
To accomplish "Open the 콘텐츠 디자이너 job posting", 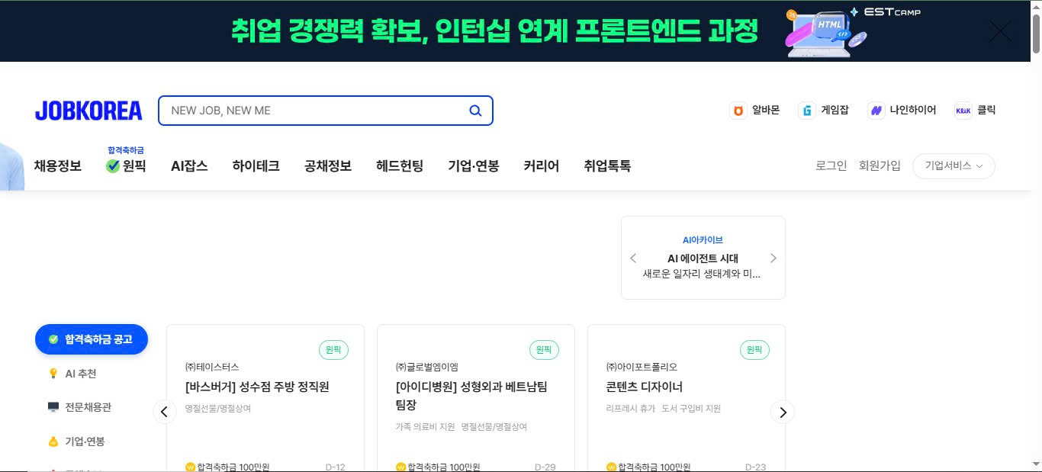I will point(645,387).
